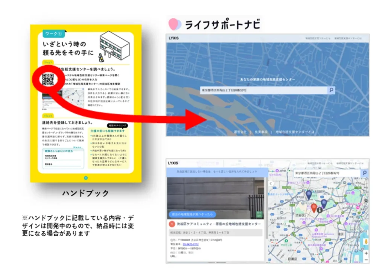
Task: Click the address input on the blue map page
Action: pyautogui.click(x=263, y=90)
